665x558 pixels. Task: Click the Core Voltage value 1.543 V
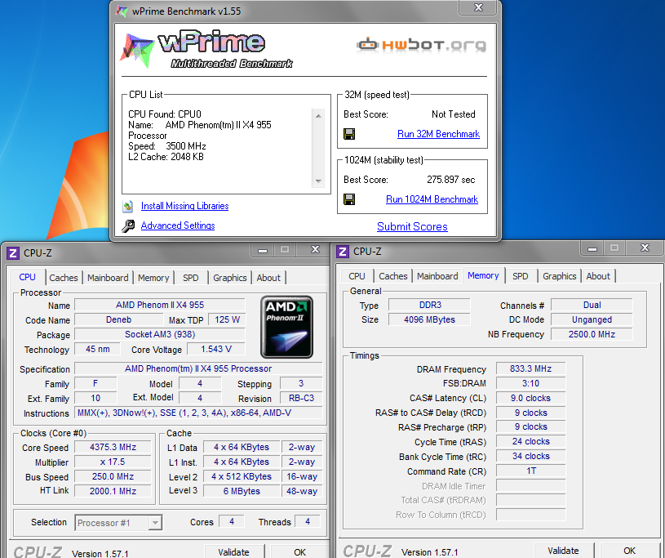point(216,349)
